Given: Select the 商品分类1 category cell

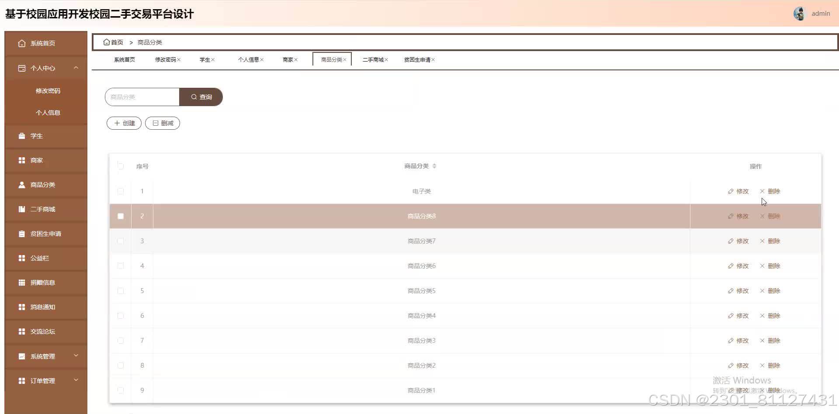Looking at the screenshot, I should point(422,390).
